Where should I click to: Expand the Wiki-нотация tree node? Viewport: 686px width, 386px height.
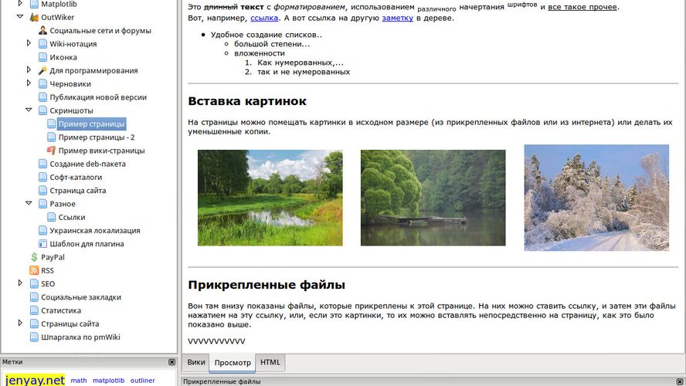pos(29,44)
